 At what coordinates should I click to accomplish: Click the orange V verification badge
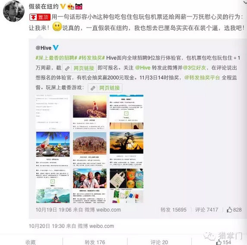63,6
